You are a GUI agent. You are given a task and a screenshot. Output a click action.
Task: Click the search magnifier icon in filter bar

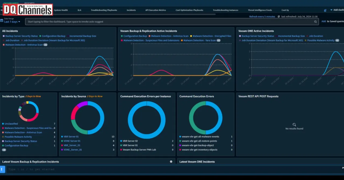(316, 21)
